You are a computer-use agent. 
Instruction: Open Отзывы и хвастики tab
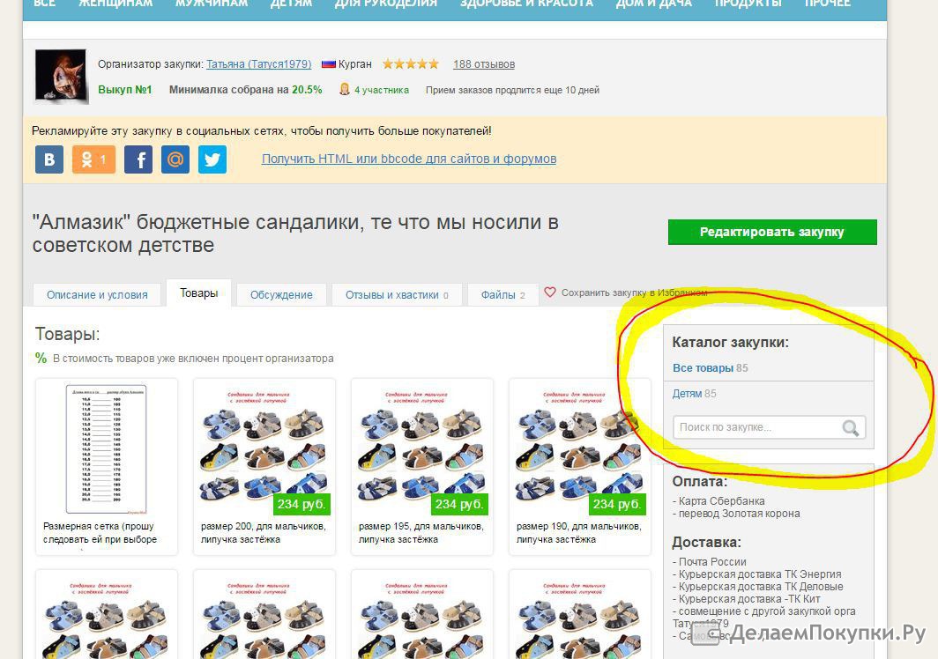(397, 295)
